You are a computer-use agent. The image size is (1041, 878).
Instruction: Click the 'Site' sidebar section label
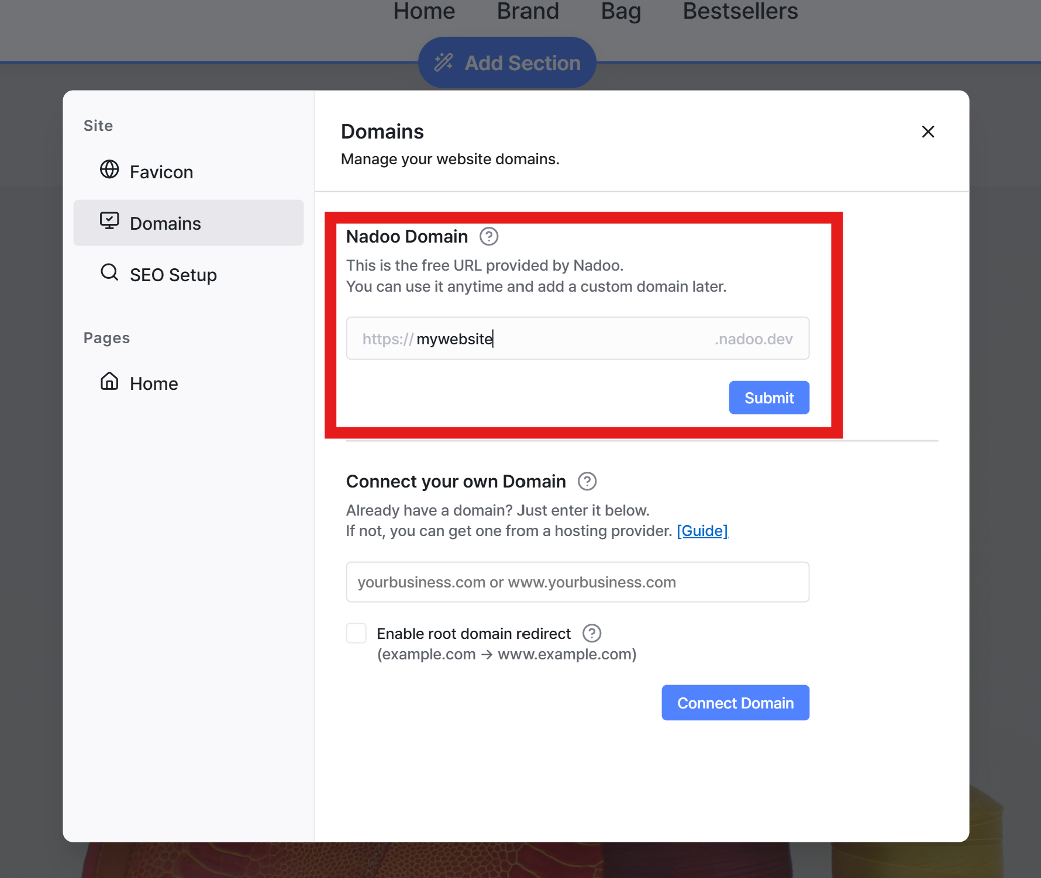click(x=98, y=126)
